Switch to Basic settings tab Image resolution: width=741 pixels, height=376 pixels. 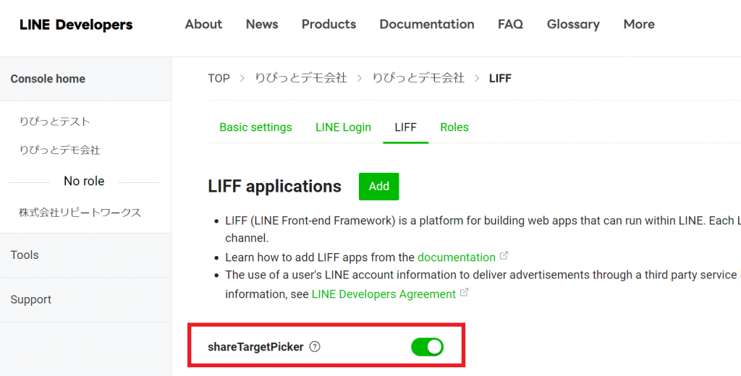[x=255, y=127]
